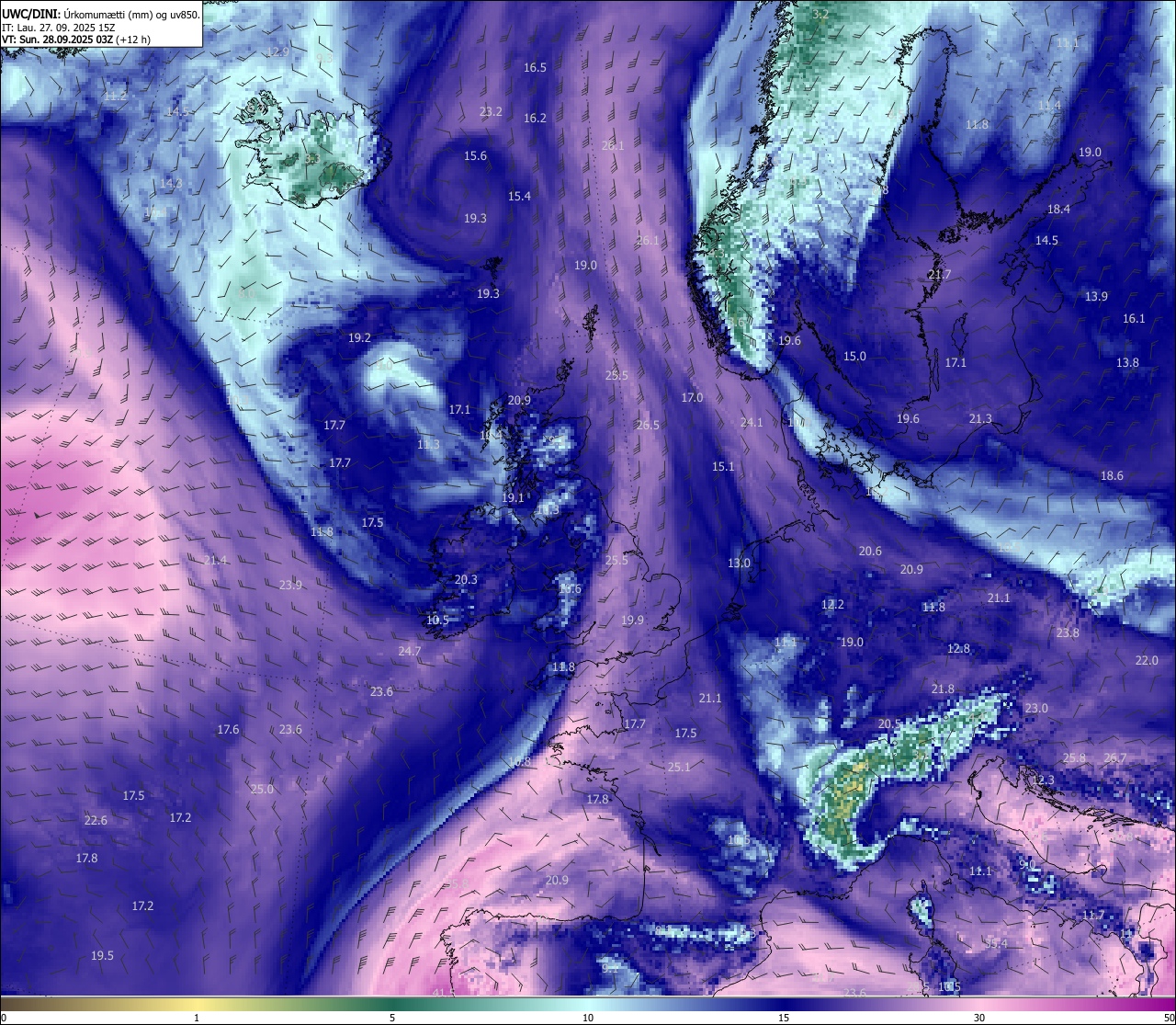The width and height of the screenshot is (1176, 1025).
Task: Click the 19.9 value over England
Action: (x=632, y=621)
